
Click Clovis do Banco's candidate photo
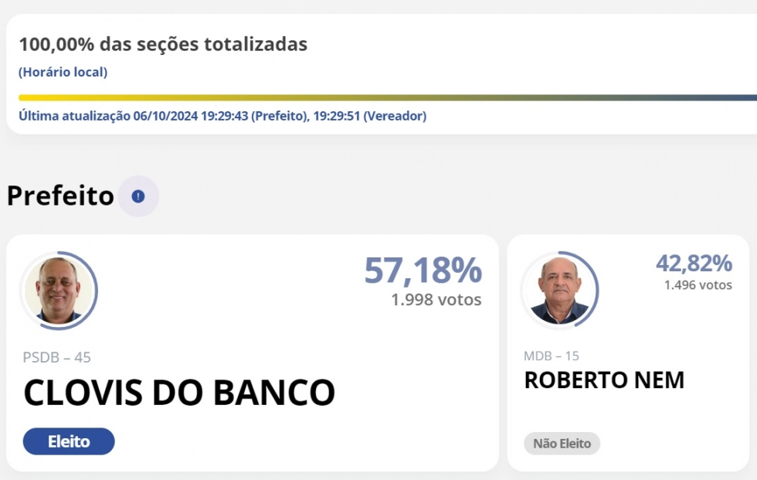59,291
